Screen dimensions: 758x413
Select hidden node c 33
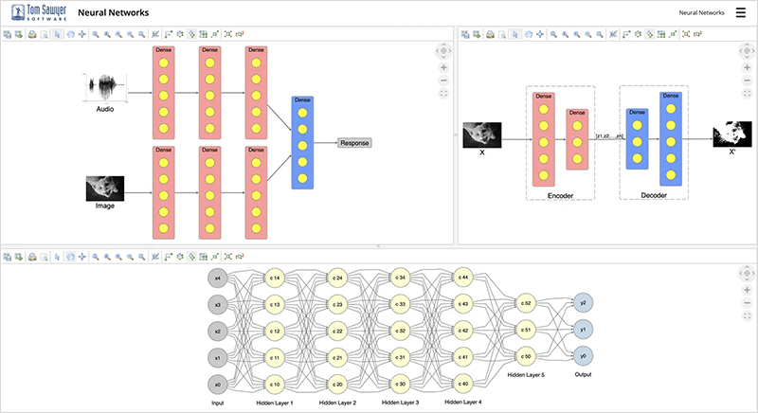[x=400, y=304]
